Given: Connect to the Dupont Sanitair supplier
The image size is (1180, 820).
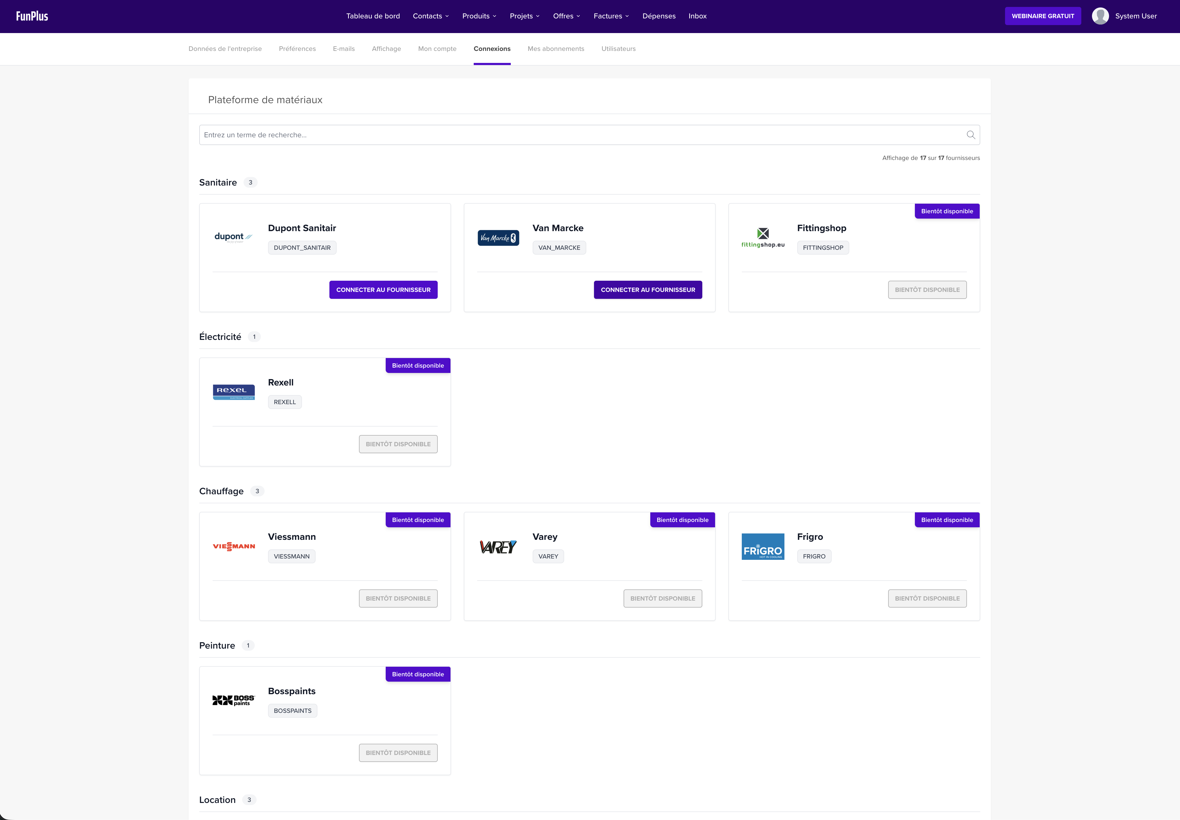Looking at the screenshot, I should click(x=383, y=289).
